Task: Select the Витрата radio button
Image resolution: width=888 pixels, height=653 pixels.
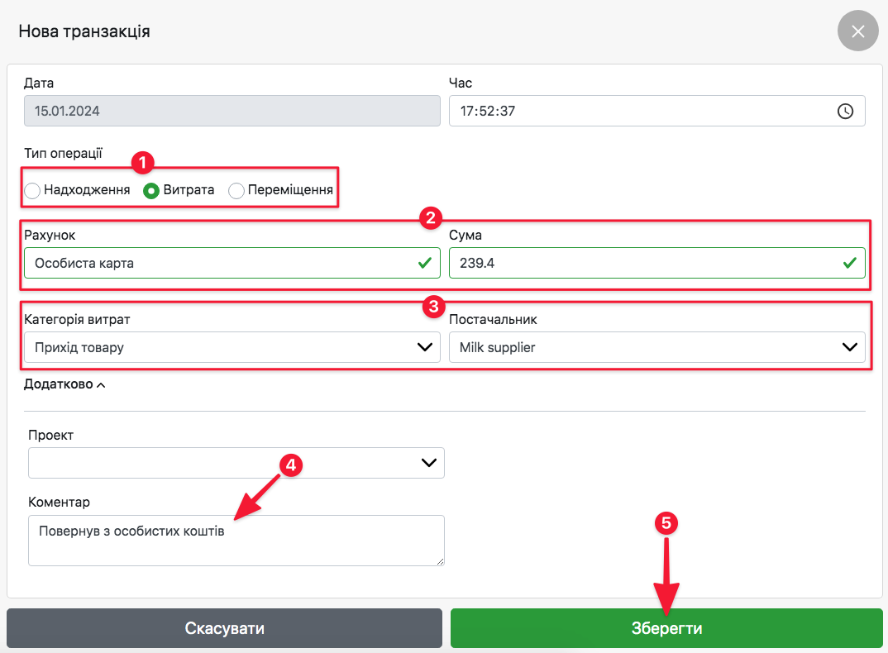Action: (x=151, y=191)
